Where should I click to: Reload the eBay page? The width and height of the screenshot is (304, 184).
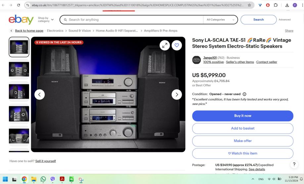19,5
